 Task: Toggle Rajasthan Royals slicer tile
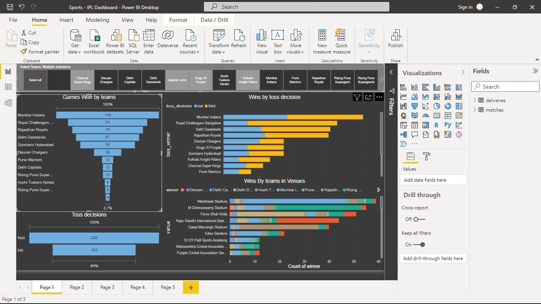point(319,80)
